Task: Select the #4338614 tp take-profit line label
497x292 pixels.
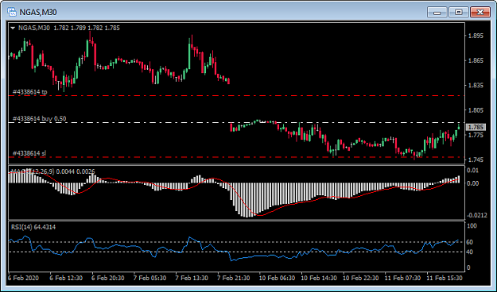Action: pos(29,92)
